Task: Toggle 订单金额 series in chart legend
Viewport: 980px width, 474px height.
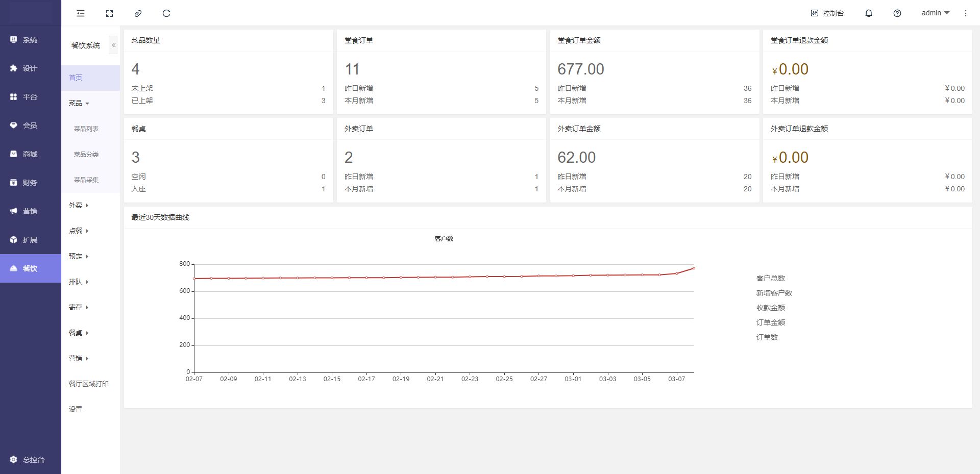Action: (x=770, y=322)
